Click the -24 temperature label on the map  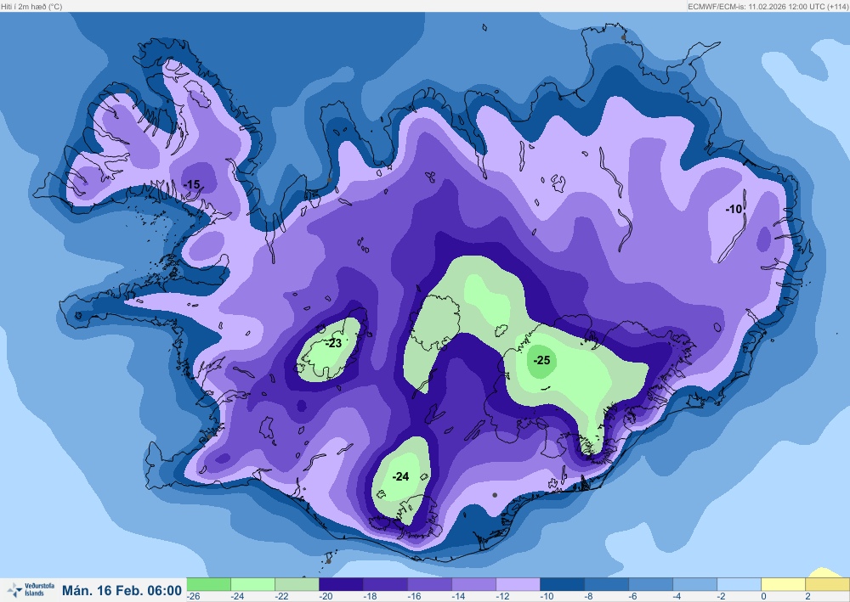point(400,476)
